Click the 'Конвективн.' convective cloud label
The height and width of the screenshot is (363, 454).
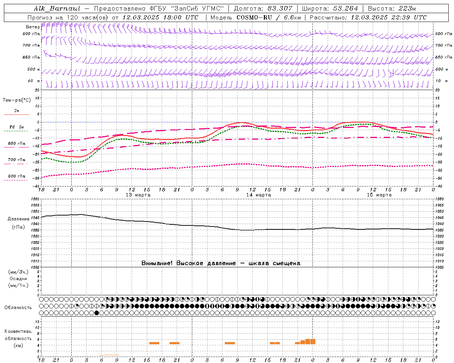[18, 331]
